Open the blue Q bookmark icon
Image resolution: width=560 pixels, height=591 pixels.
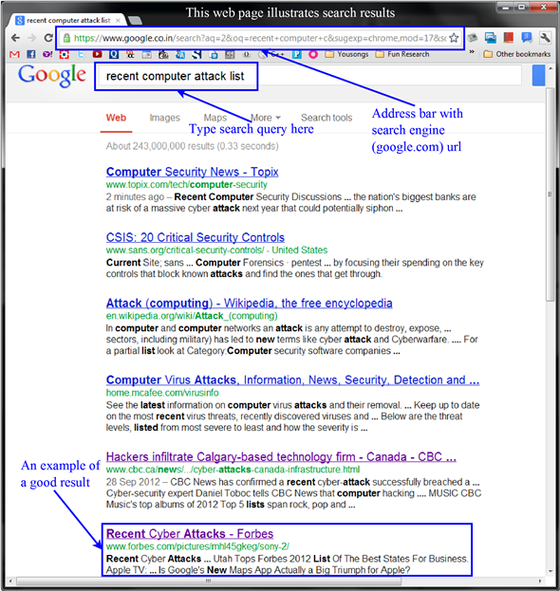(114, 54)
